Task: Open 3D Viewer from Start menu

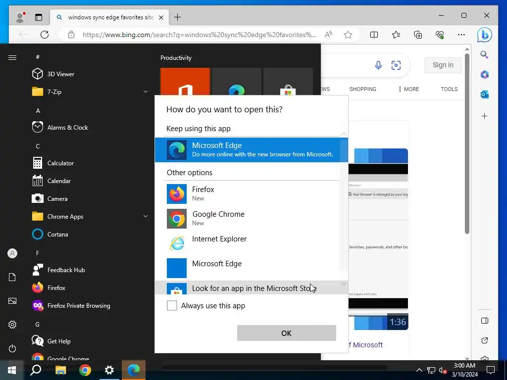Action: click(x=90, y=74)
